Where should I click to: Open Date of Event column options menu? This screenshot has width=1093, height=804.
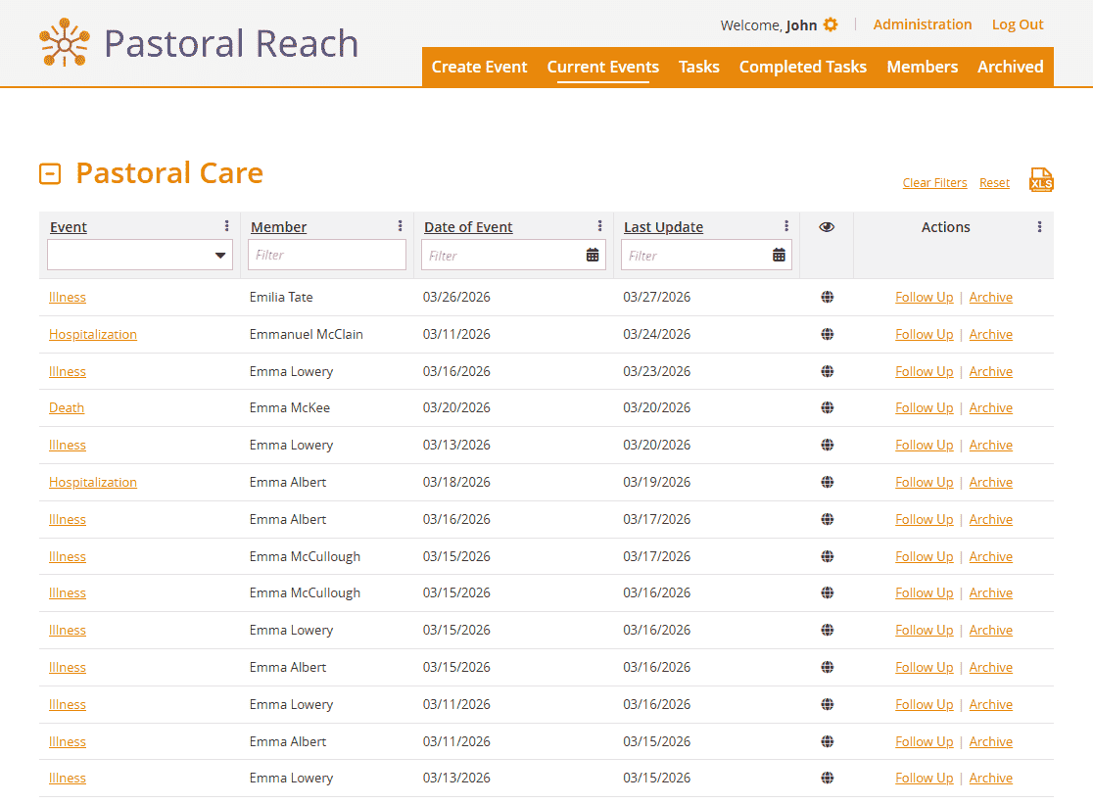599,226
